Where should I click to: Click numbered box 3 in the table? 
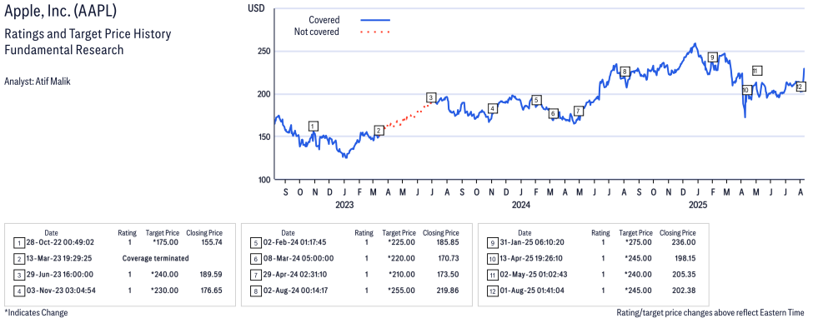pos(19,275)
